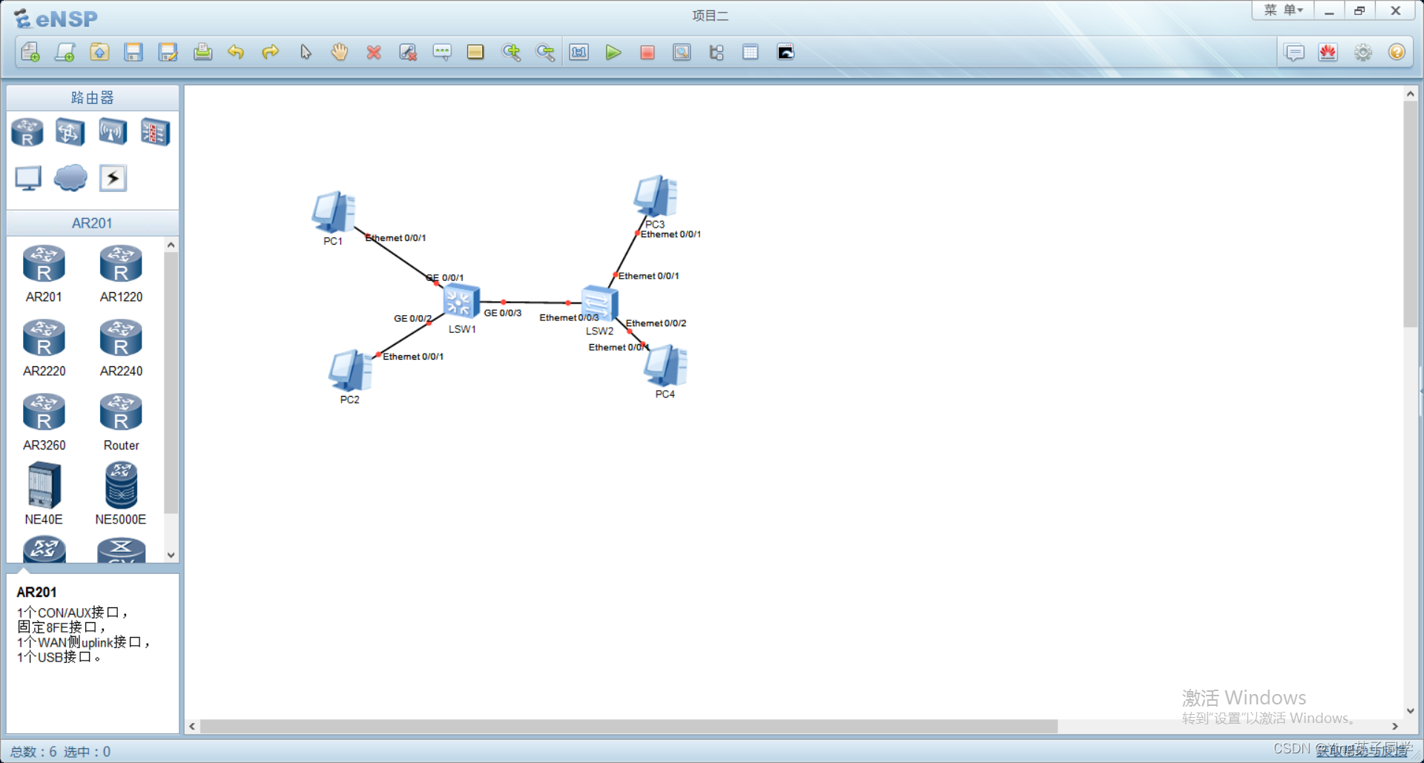The width and height of the screenshot is (1424, 763).
Task: Start all devices with green play button
Action: [x=613, y=52]
